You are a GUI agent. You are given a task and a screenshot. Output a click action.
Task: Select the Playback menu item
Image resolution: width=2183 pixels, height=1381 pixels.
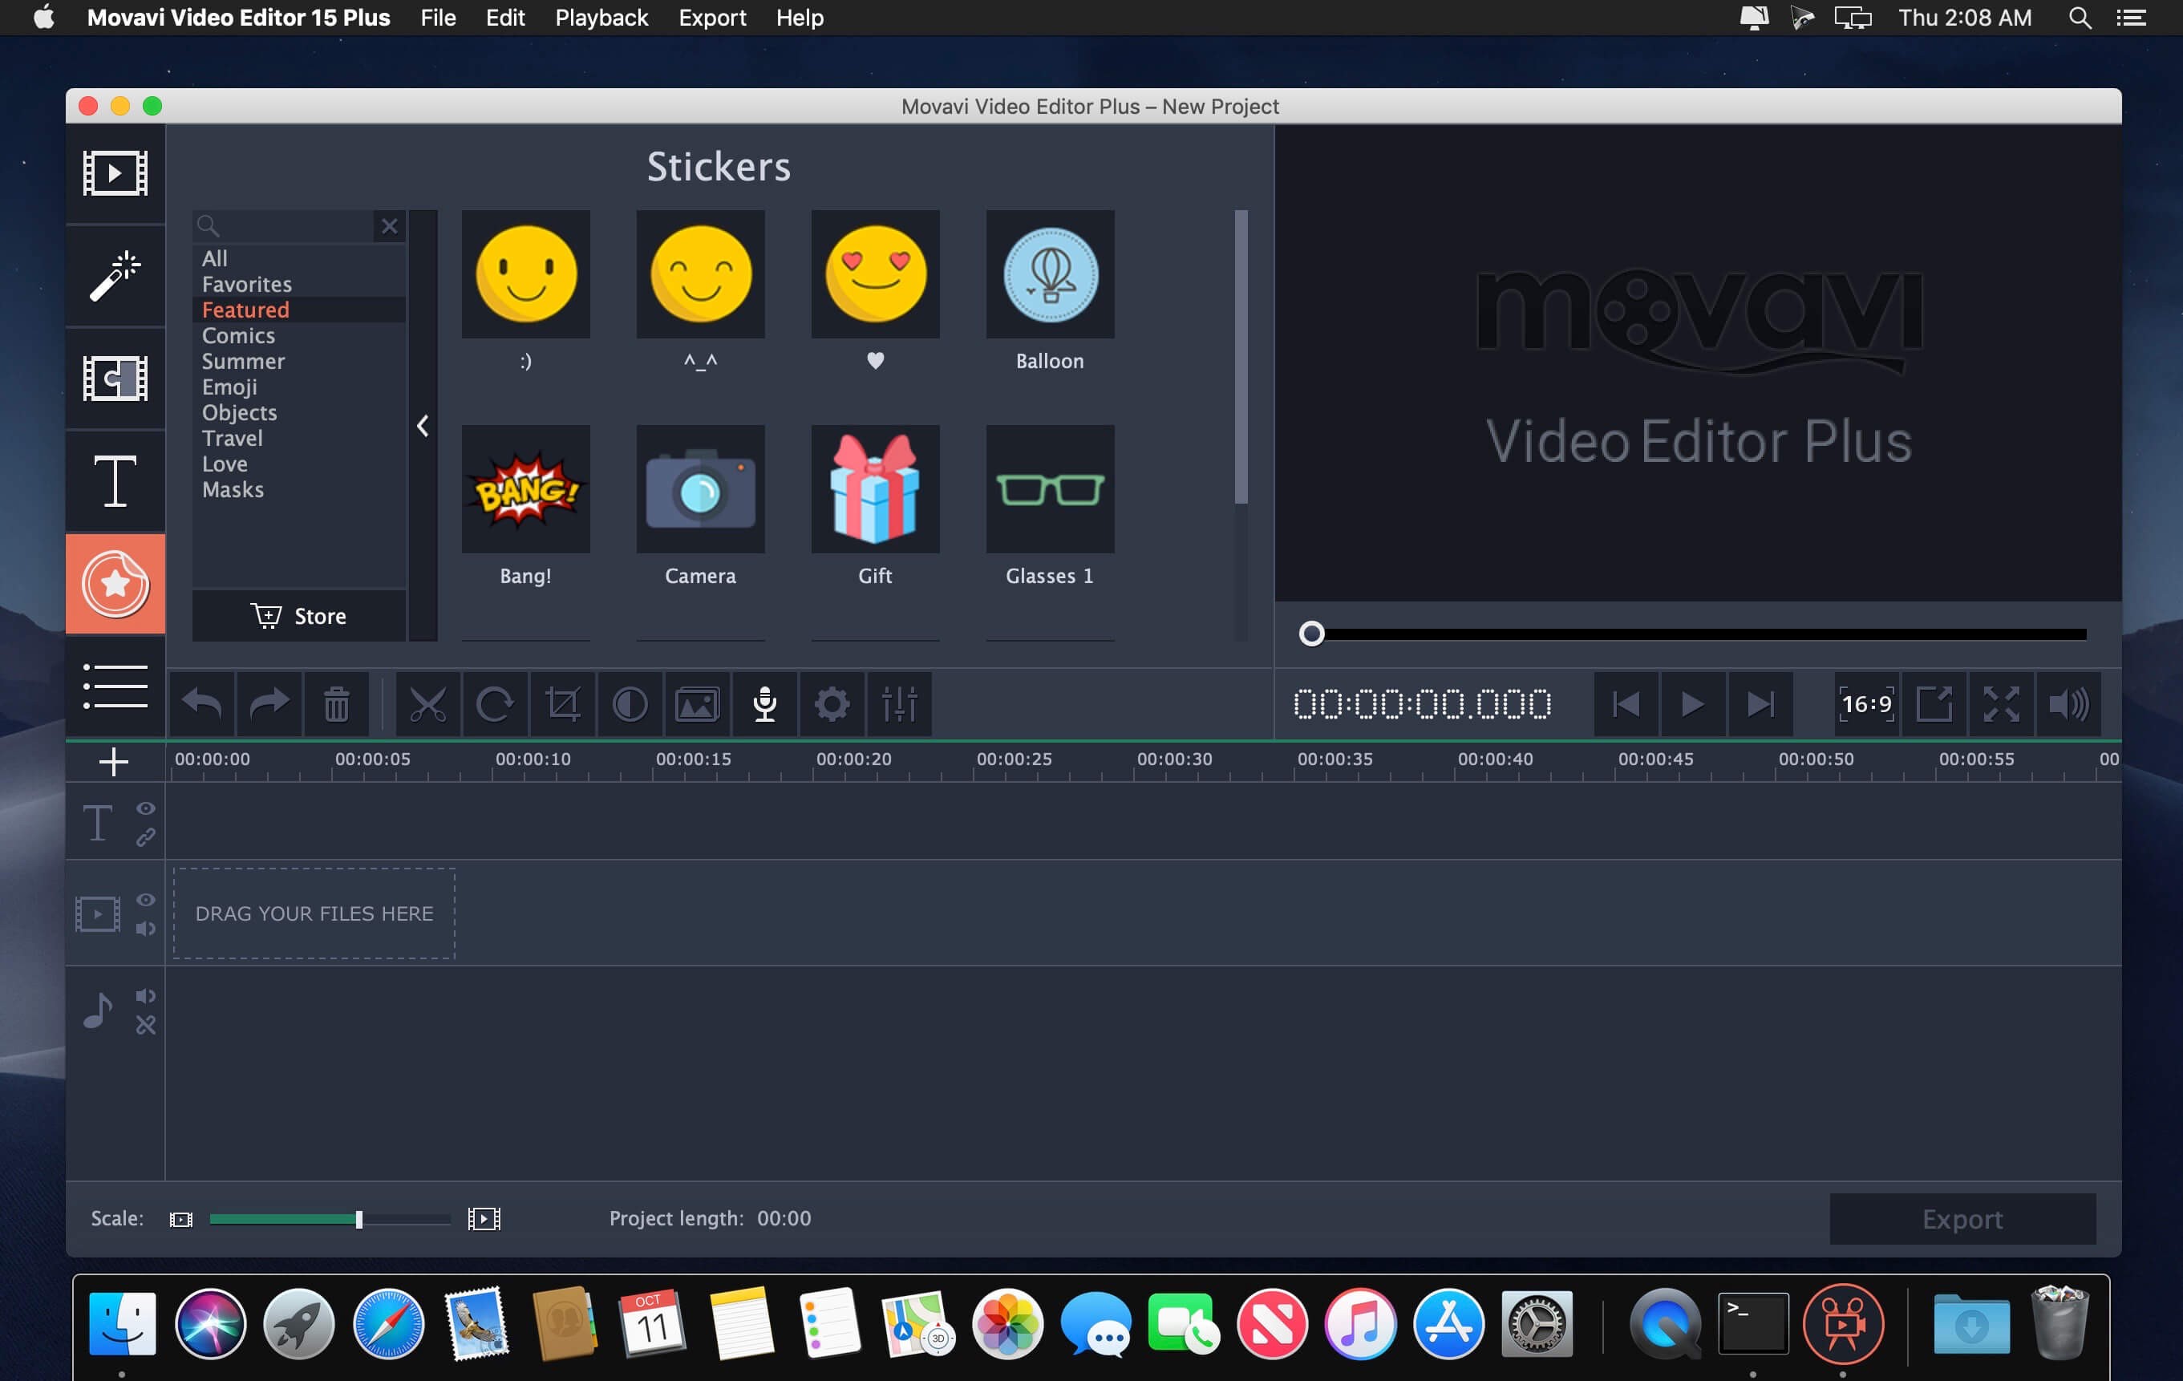point(601,18)
